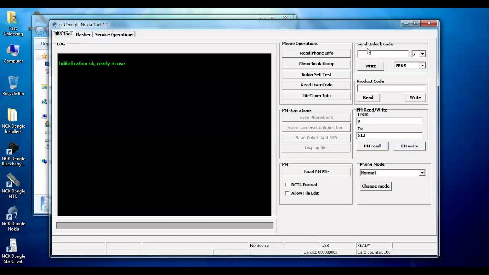Click the Display file button
This screenshot has width=489, height=275.
click(x=316, y=148)
